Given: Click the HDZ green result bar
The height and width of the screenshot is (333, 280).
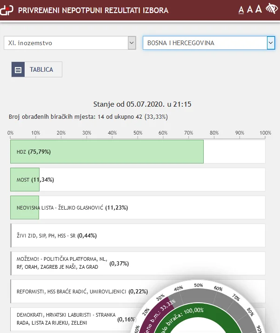Looking at the screenshot, I should (107, 152).
